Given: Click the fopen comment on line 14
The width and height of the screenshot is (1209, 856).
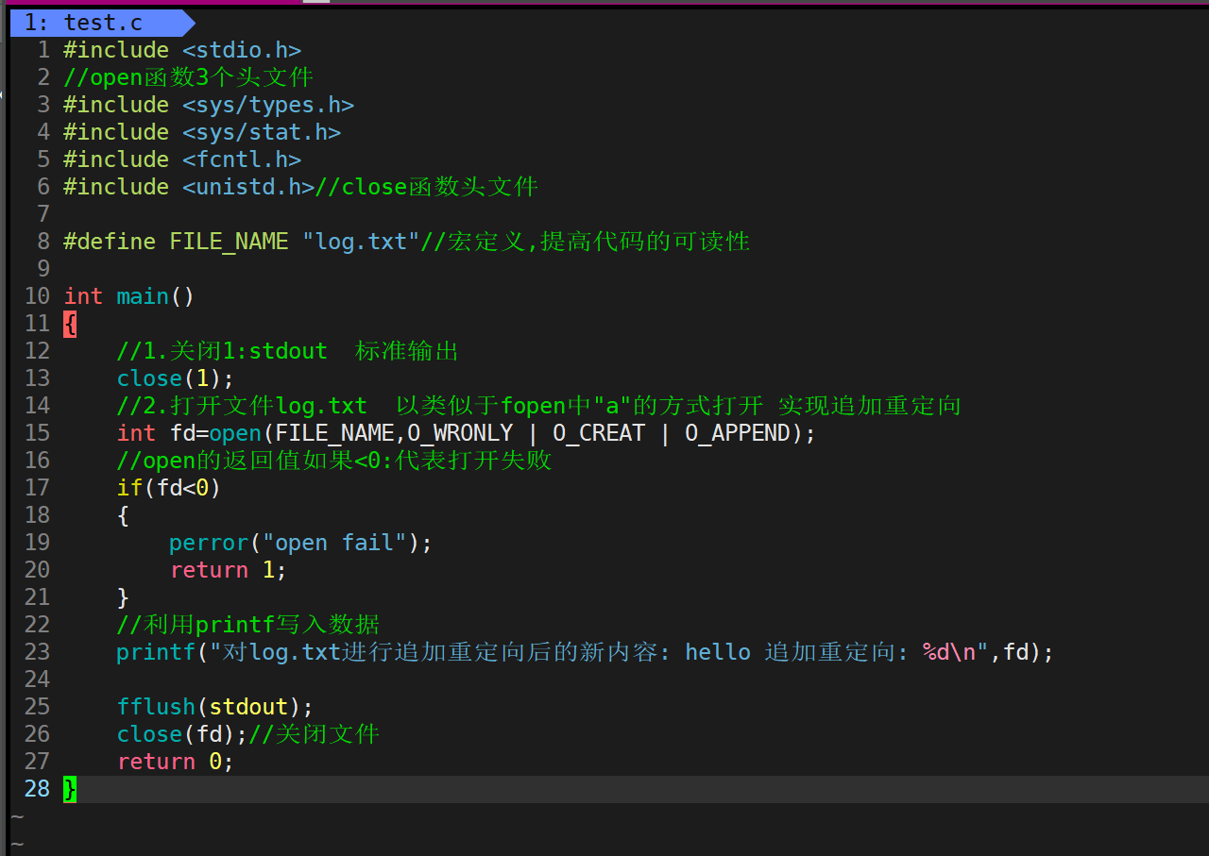Looking at the screenshot, I should coord(538,406).
